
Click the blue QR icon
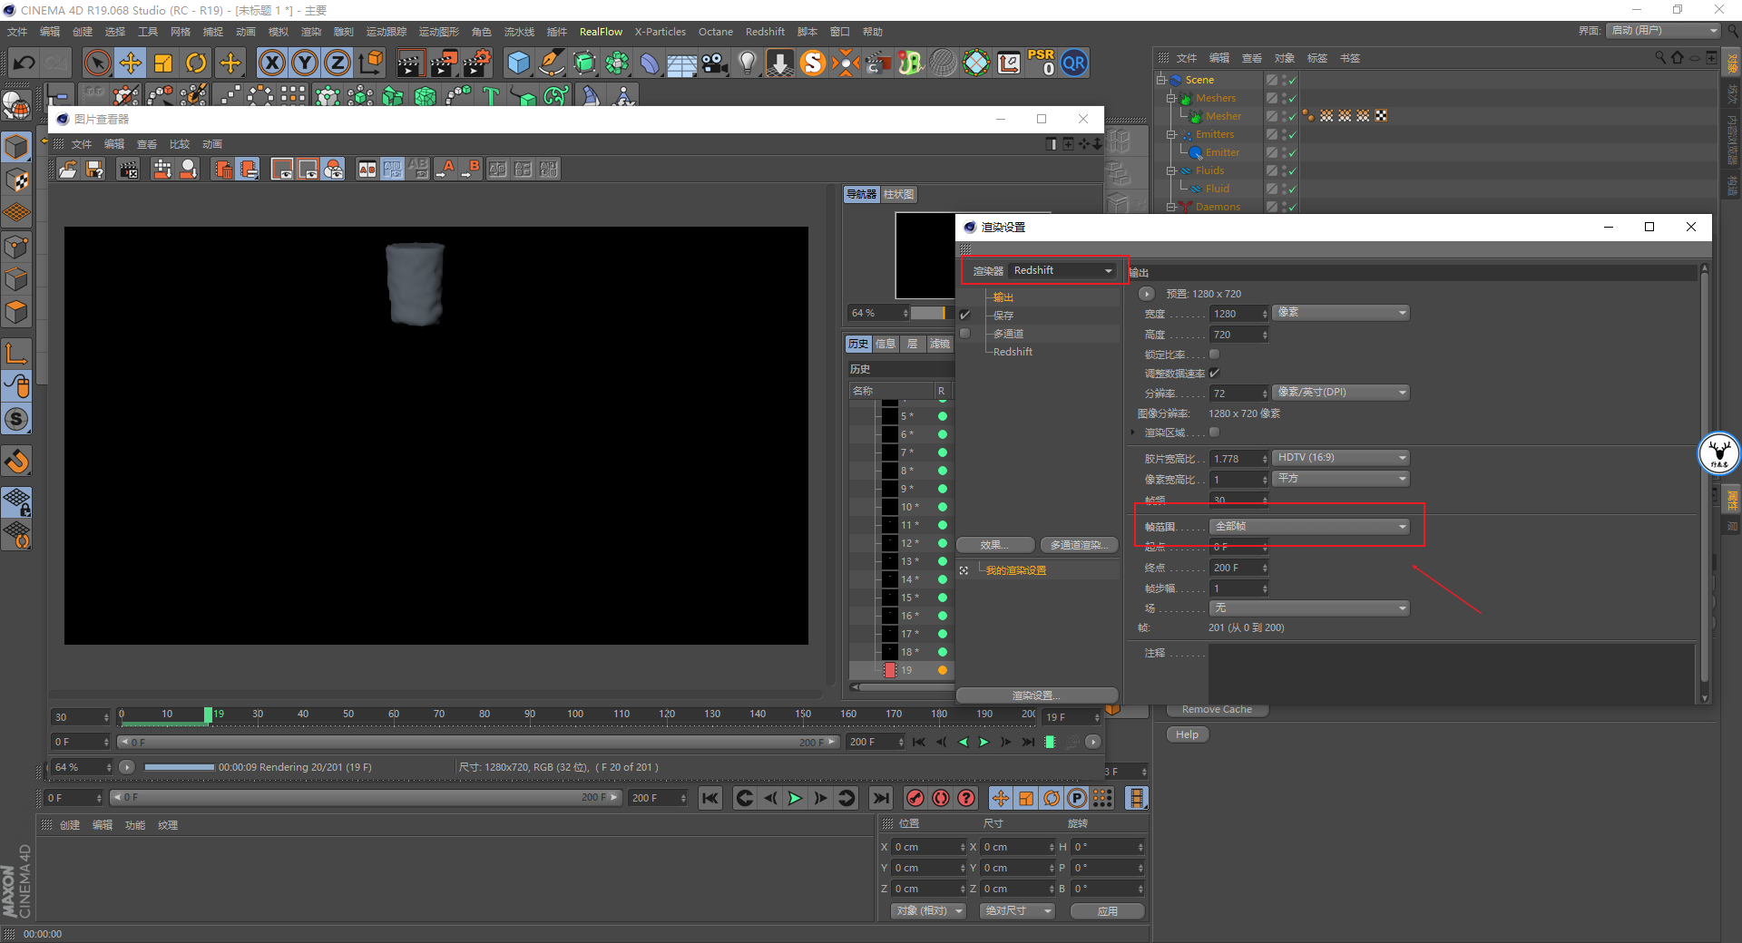coord(1074,63)
